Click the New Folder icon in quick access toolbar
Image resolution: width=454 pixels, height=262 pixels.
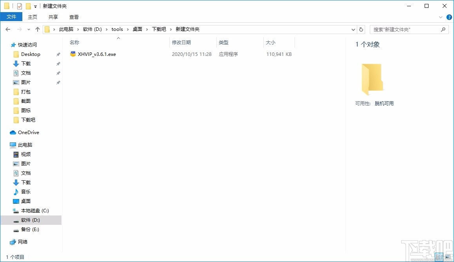click(27, 6)
